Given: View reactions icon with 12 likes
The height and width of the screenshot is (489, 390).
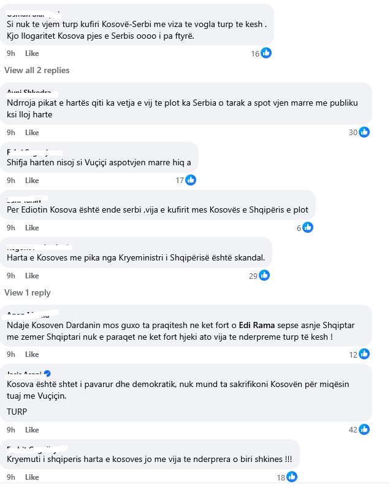Looking at the screenshot, I should pos(364,354).
